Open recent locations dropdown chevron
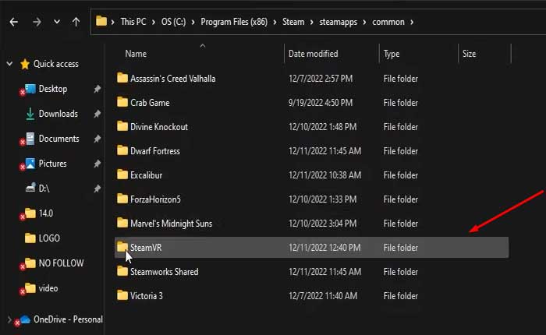This screenshot has width=546, height=335. 55,22
